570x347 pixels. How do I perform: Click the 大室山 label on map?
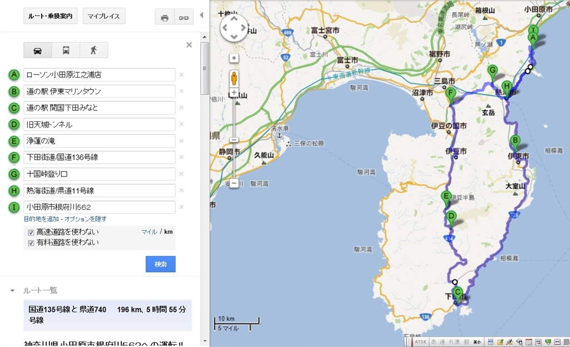point(515,186)
